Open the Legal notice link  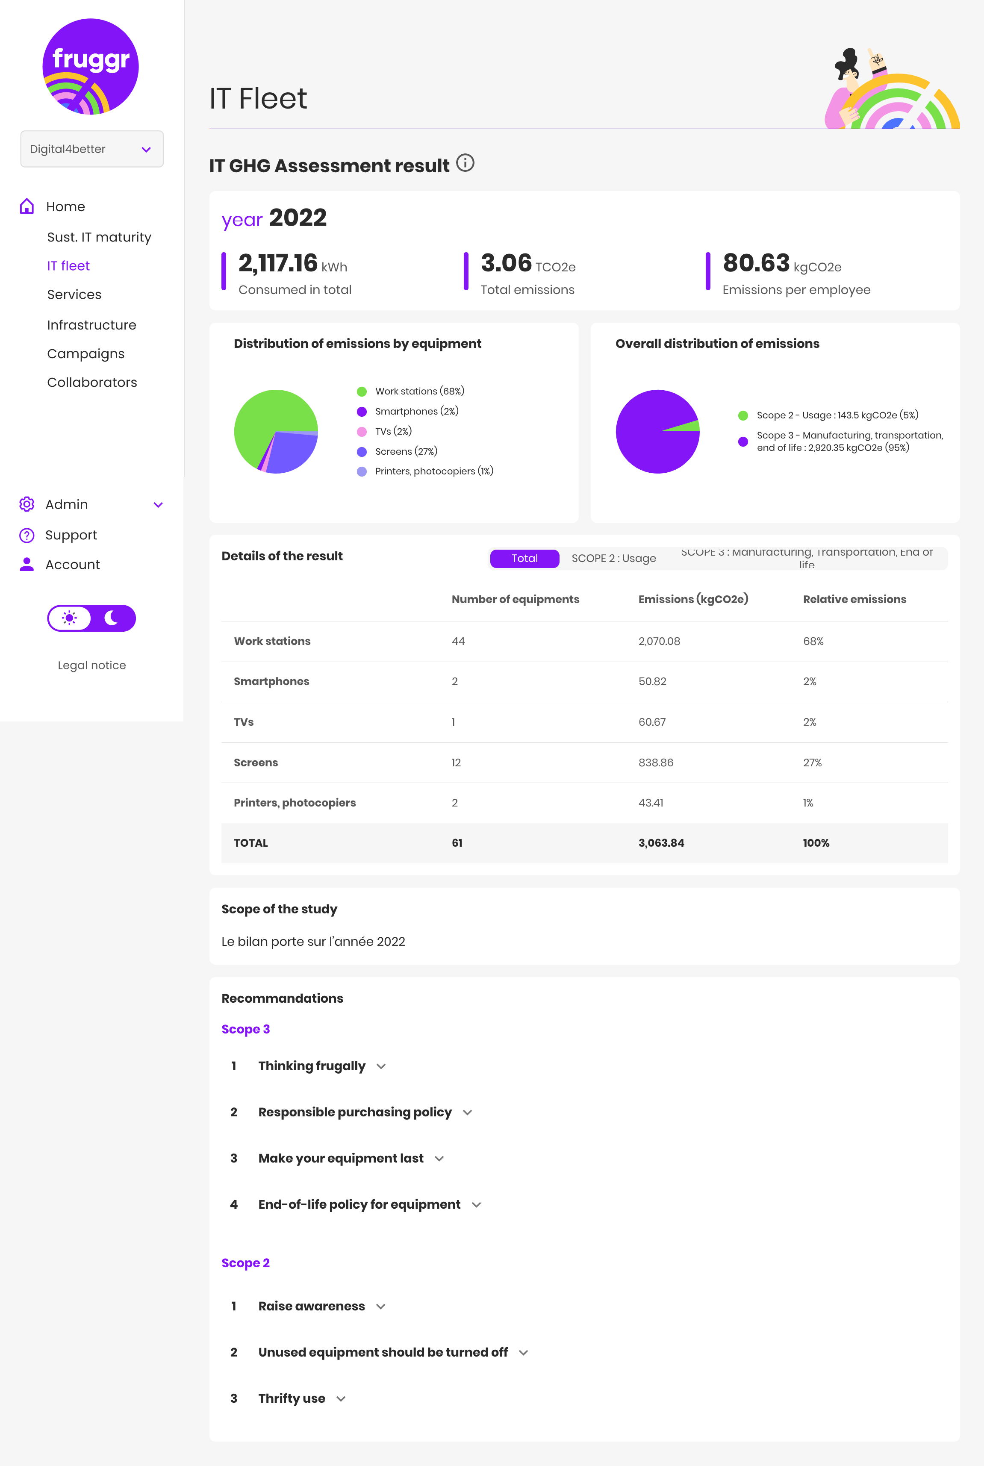(x=91, y=665)
